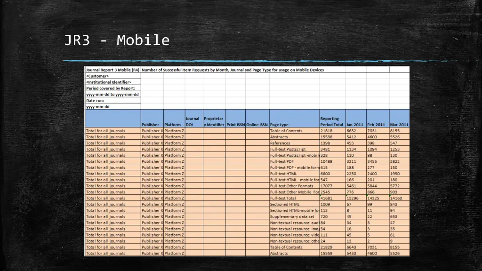Click the "Proprietary Identifier" column header
Image resolution: width=482 pixels, height=271 pixels.
coord(214,119)
